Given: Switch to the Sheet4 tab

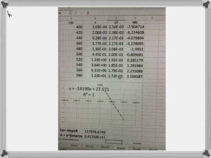Looking at the screenshot, I should (121, 148).
